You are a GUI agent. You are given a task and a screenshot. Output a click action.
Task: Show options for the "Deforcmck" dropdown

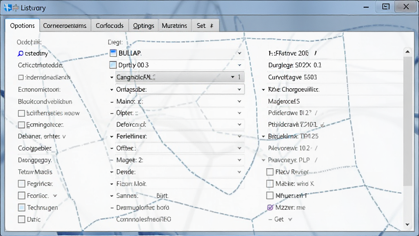click(239, 125)
